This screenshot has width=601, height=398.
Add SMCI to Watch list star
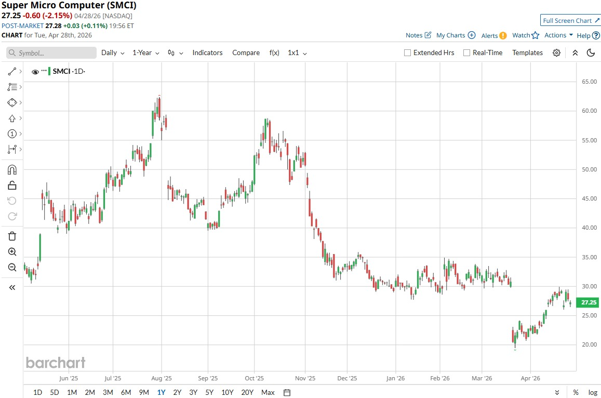tap(536, 35)
